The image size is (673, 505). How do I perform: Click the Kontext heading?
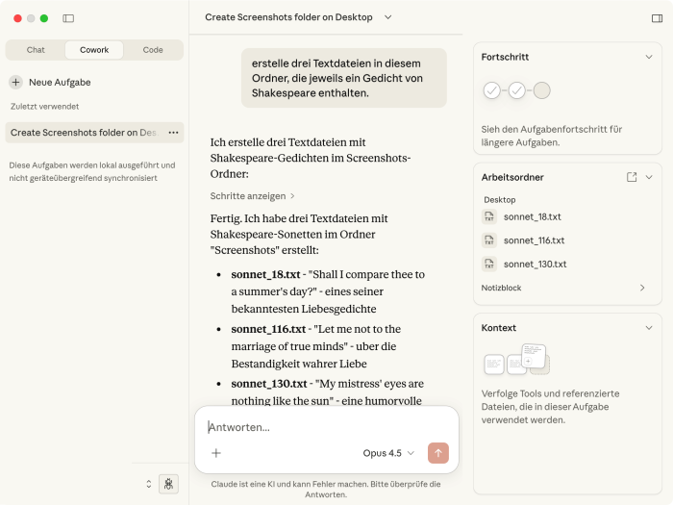(x=498, y=328)
